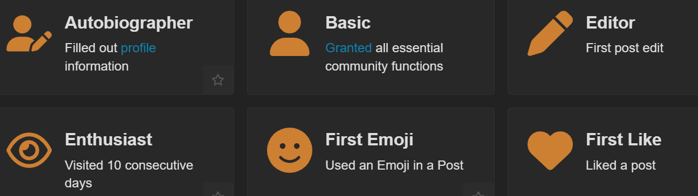The image size is (698, 196).
Task: Click the 'Liked a post' description text
Action: (621, 165)
